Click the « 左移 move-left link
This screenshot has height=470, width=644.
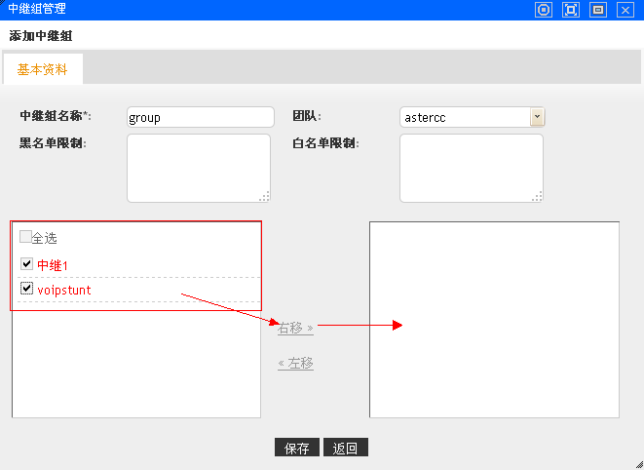click(295, 363)
